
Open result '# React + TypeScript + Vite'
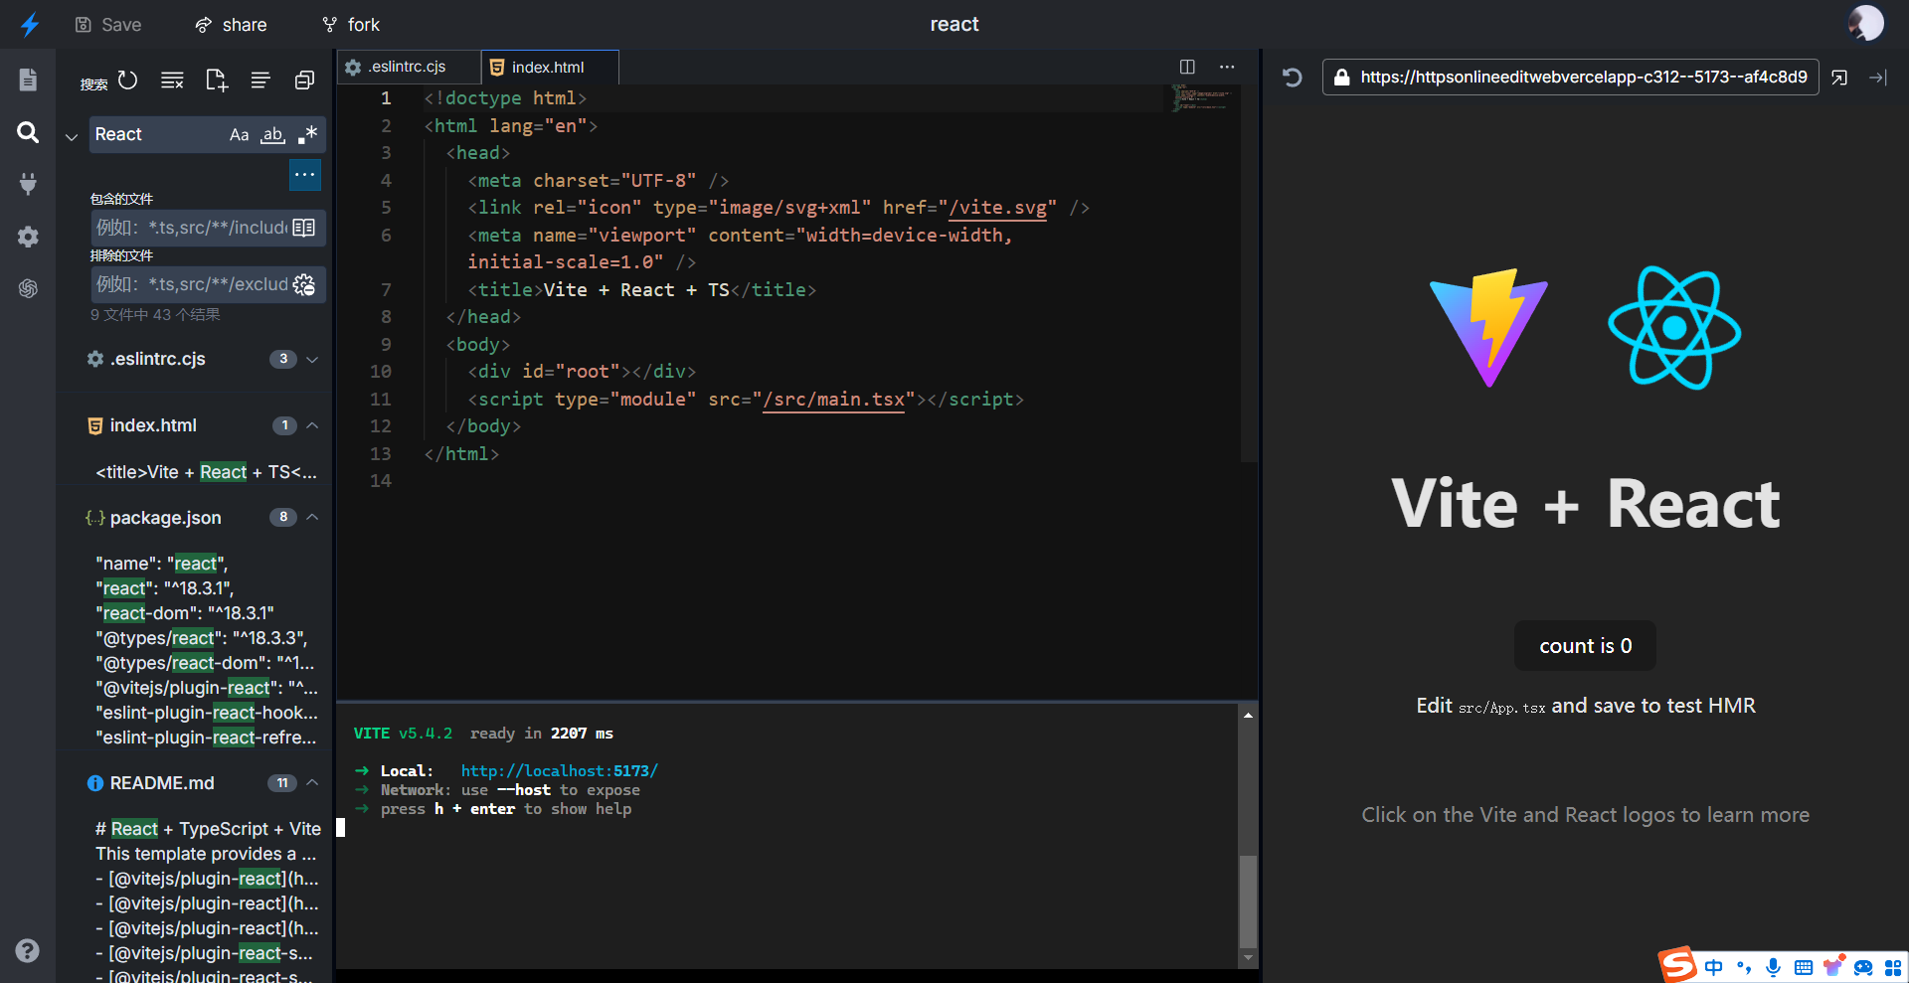(208, 829)
